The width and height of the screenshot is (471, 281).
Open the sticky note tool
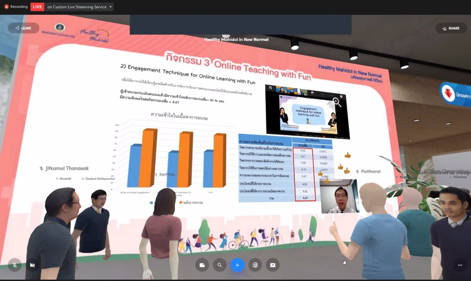pyautogui.click(x=202, y=265)
